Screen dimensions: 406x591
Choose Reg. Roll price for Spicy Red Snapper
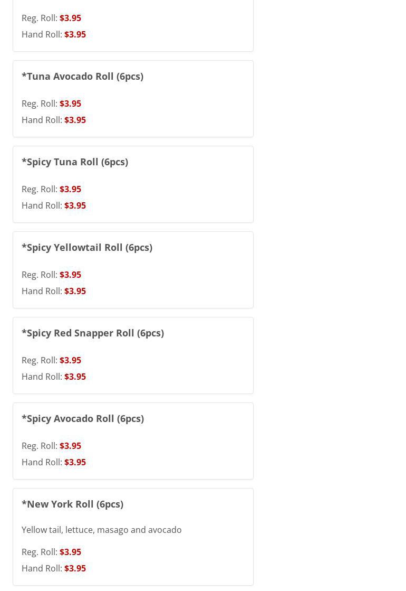pyautogui.click(x=70, y=360)
